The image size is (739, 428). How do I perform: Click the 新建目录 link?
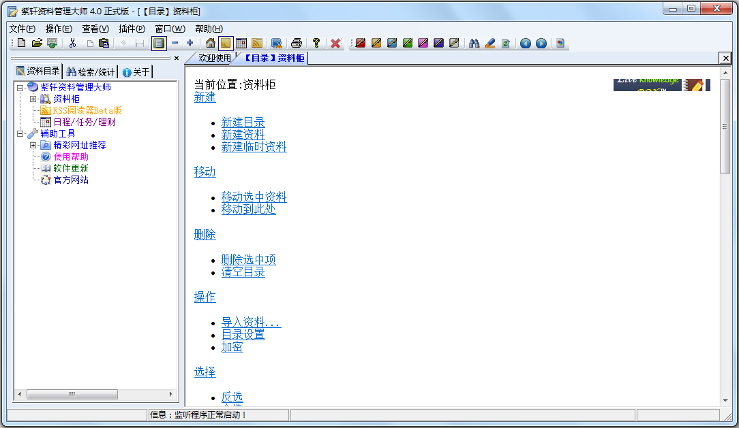243,122
